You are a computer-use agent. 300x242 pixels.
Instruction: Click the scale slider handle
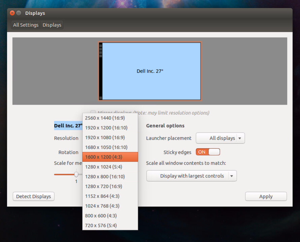(x=76, y=174)
